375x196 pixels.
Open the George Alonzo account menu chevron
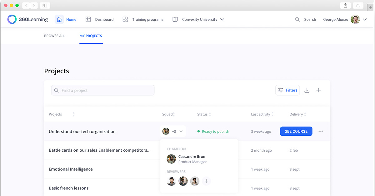[365, 19]
